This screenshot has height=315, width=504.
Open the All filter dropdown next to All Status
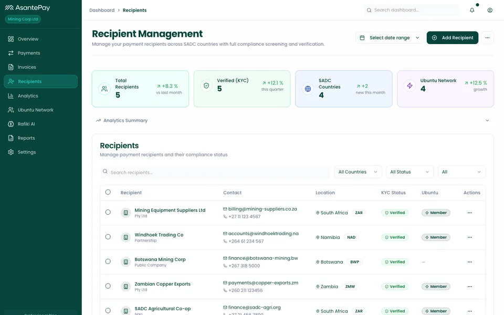click(461, 172)
